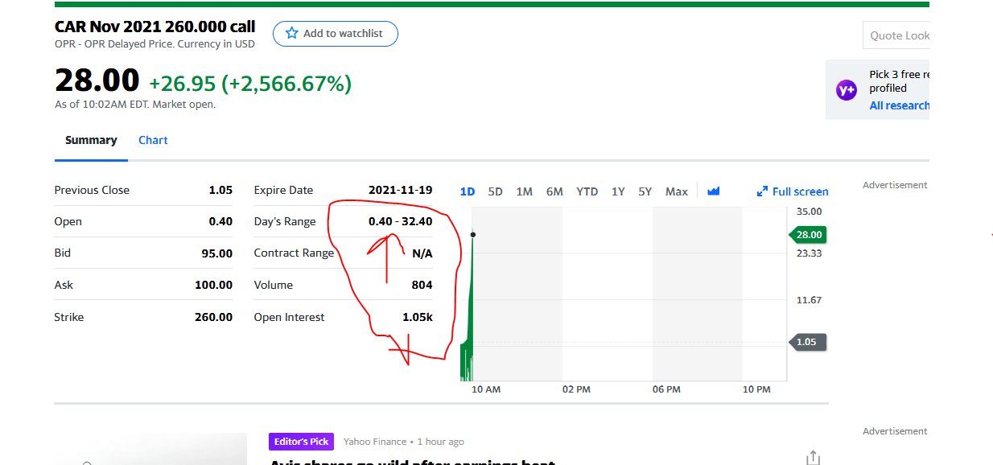Select the 1D chart range
This screenshot has width=993, height=465.
468,191
